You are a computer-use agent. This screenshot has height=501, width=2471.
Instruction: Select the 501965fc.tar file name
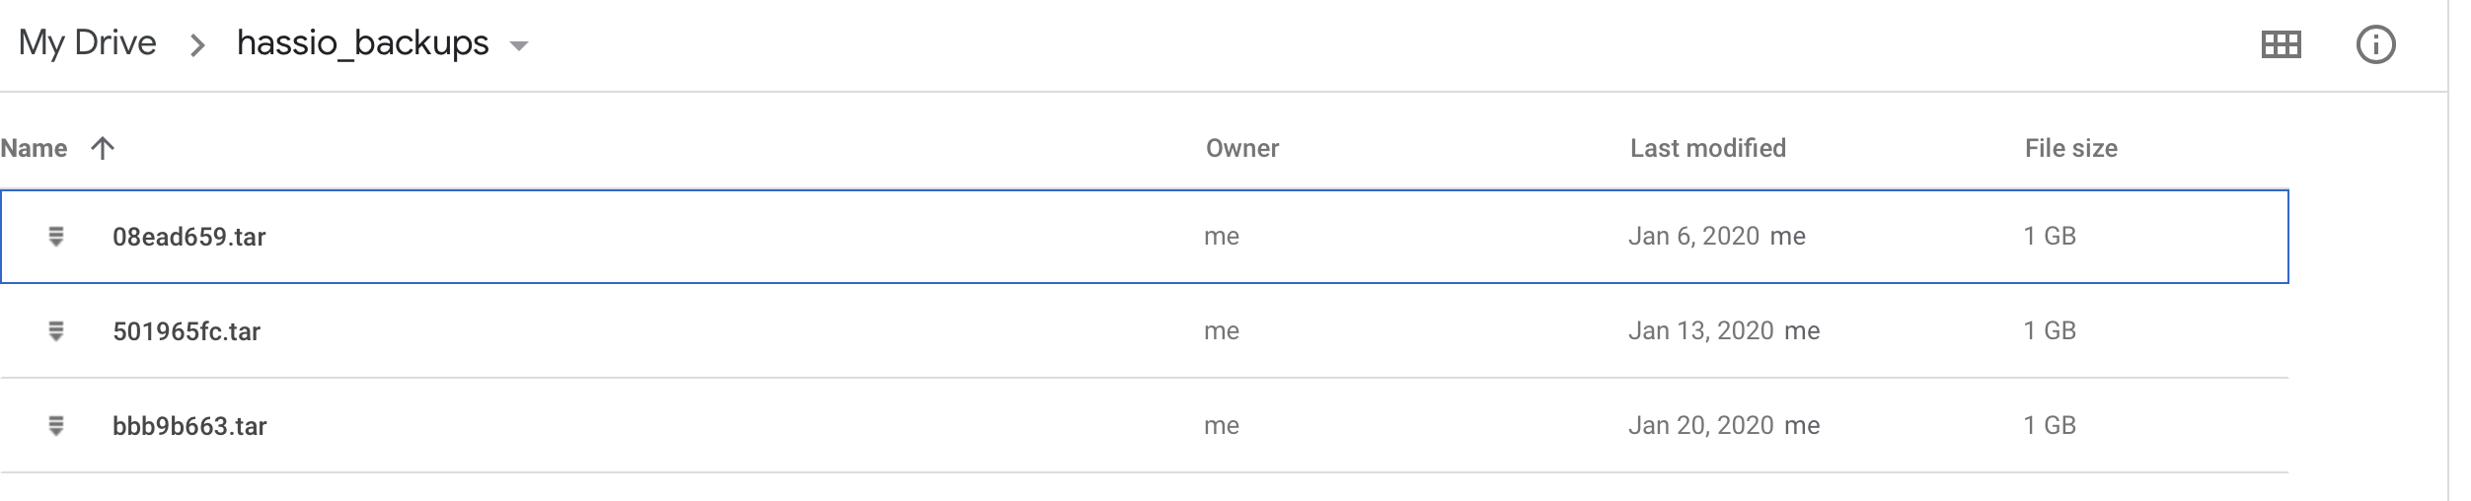187,331
